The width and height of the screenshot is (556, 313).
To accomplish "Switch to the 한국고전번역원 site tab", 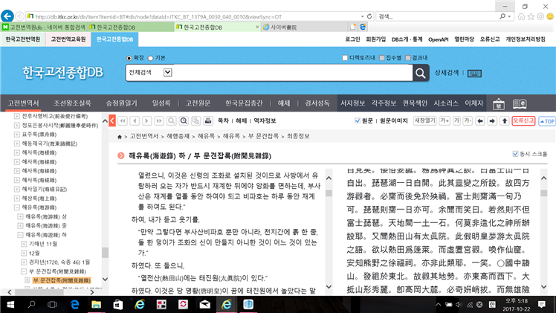I will click(x=23, y=39).
